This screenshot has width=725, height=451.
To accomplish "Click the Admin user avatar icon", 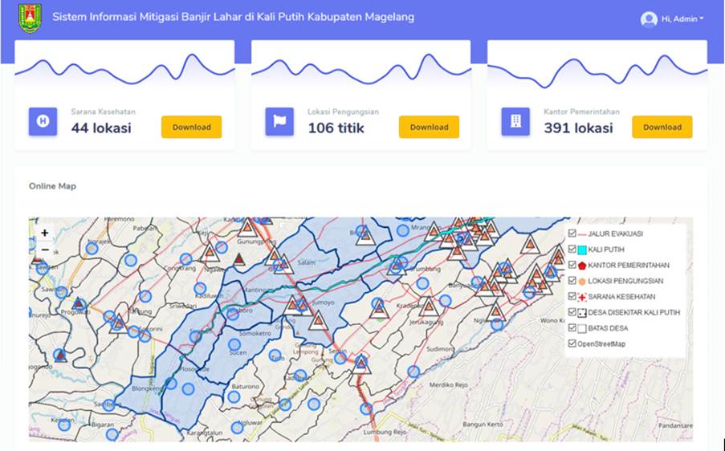I will pyautogui.click(x=649, y=19).
